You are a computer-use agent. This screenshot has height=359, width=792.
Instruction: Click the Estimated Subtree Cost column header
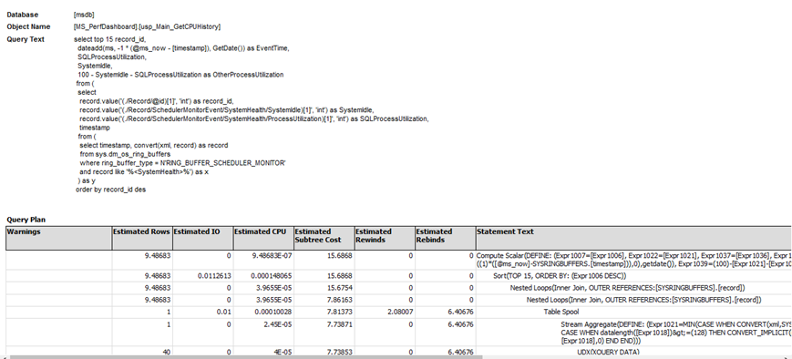tap(324, 239)
